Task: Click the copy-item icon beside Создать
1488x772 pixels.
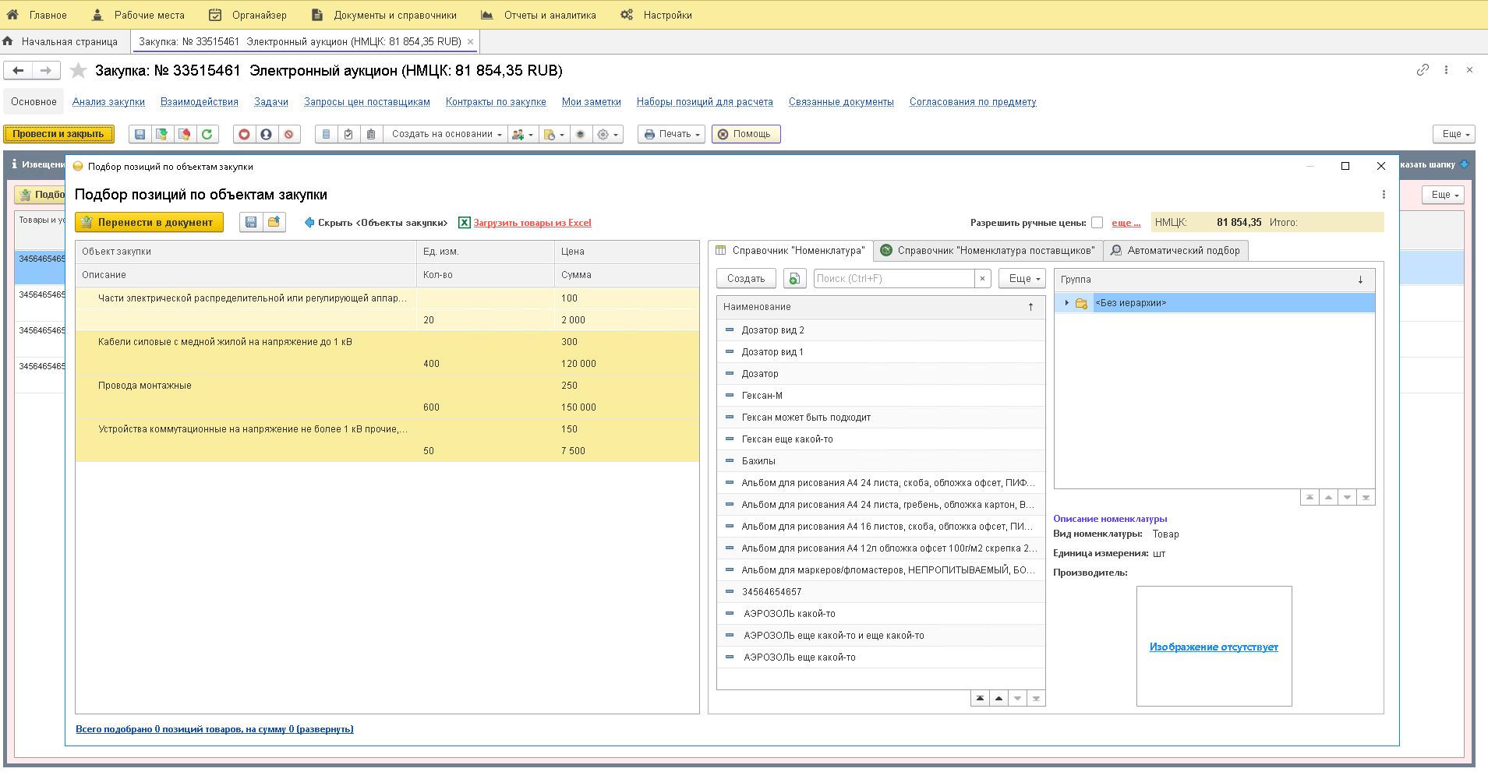Action: tap(794, 279)
